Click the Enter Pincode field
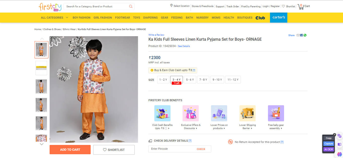This screenshot has height=158, width=343. [171, 149]
